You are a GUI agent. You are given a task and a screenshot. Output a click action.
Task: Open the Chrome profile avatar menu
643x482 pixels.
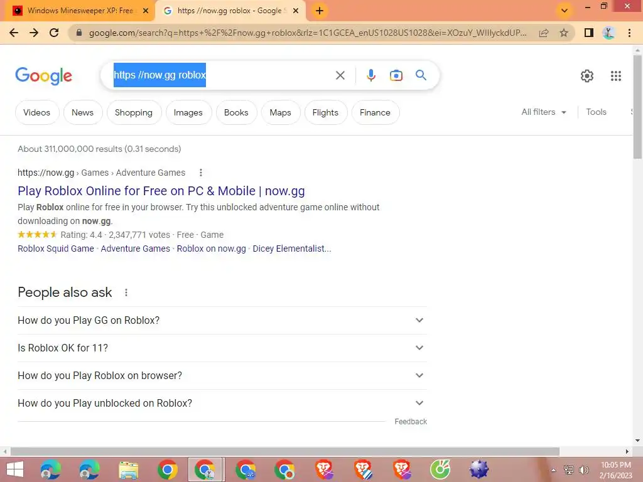click(x=608, y=33)
